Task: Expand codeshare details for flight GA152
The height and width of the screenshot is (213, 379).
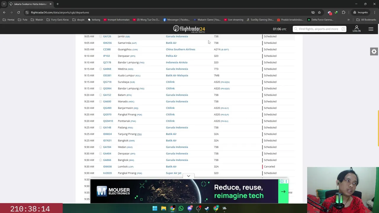Action: tap(100, 95)
